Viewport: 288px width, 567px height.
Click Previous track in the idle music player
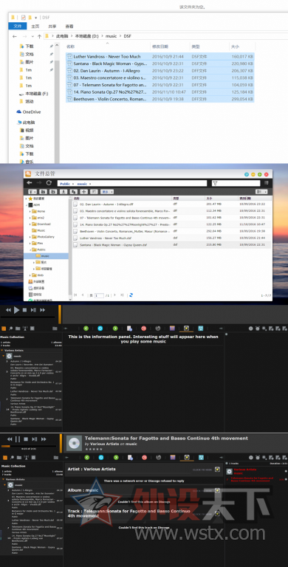tap(8, 310)
